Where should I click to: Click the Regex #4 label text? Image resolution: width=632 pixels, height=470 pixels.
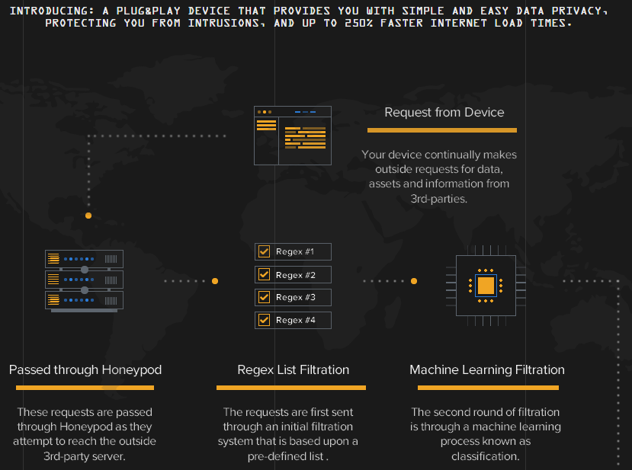point(296,320)
